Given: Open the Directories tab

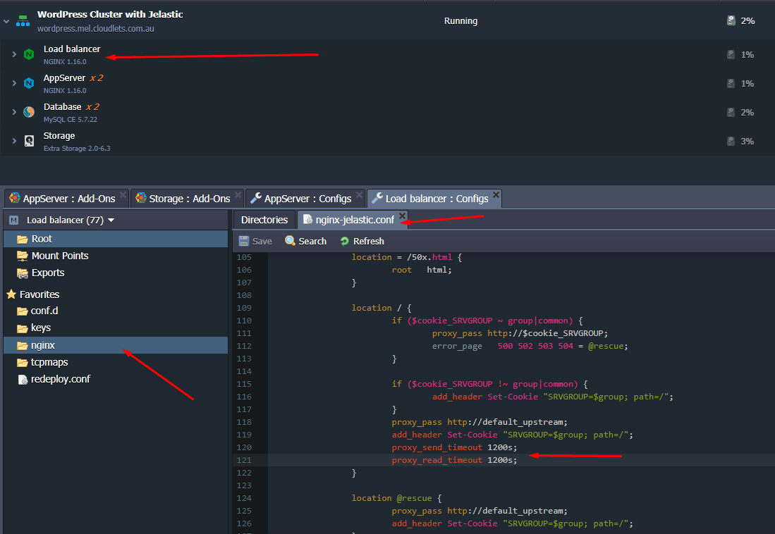Looking at the screenshot, I should [264, 220].
